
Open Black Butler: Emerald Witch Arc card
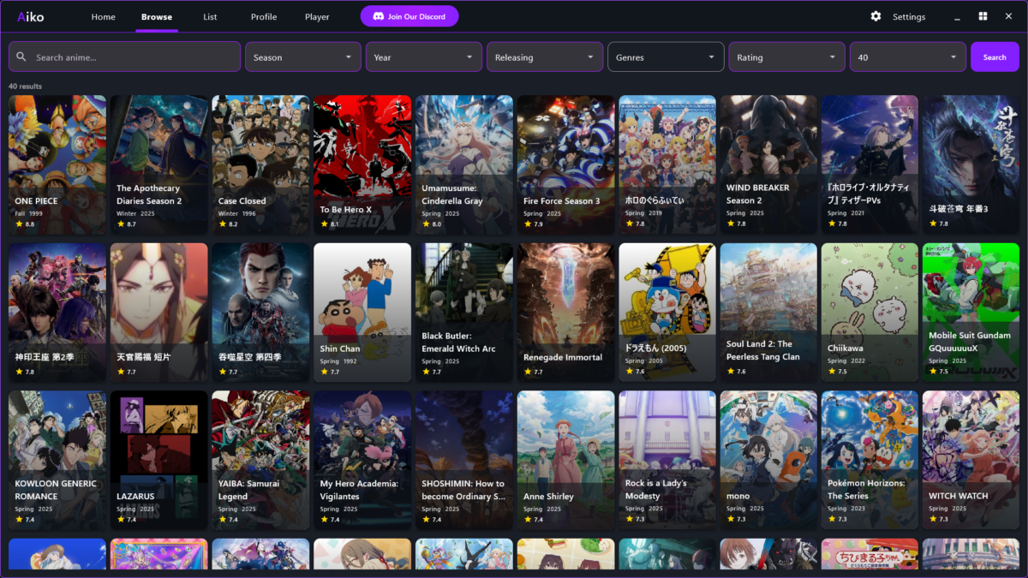(464, 313)
